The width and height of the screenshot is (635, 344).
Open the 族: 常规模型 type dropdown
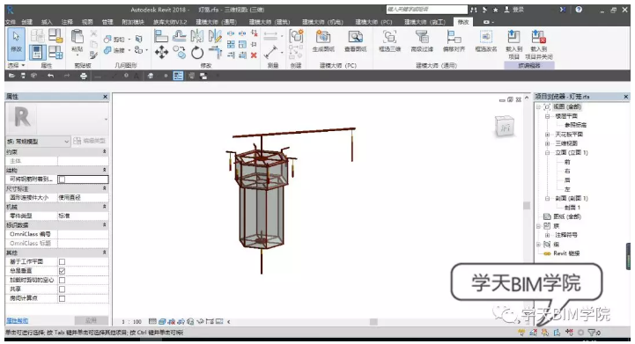tap(38, 142)
